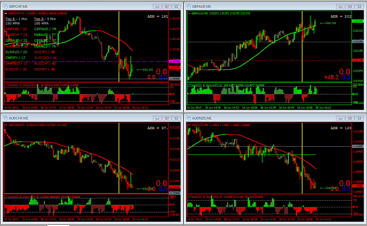The image size is (367, 226).
Task: Click the '<--01:00' timer label on GBPAUD chart
Action: 328,23
